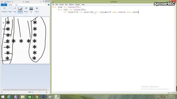Viewport: 177px width, 99px height.
Task: Open the Format menu in the IDLE editor
Action: coord(61,4)
